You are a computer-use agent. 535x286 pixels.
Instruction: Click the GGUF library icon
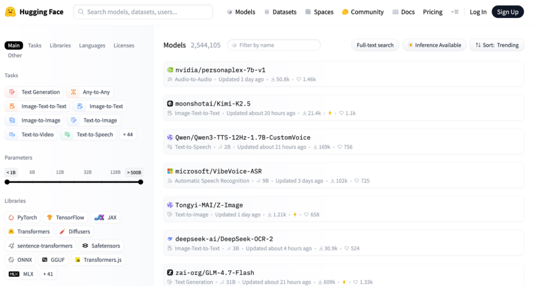point(45,260)
